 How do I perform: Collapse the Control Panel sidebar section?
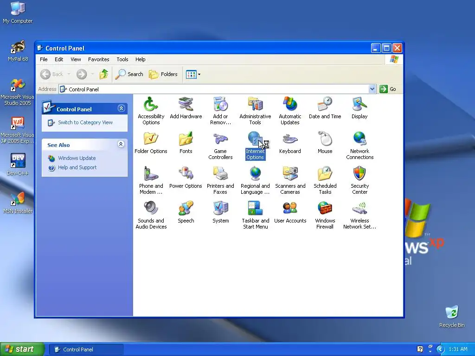coord(121,108)
